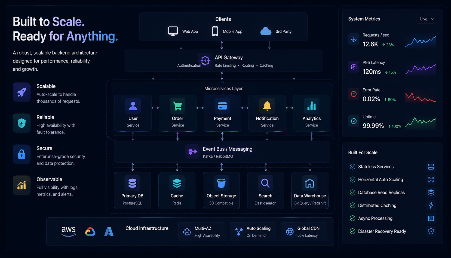The height and width of the screenshot is (258, 451).
Task: Click the Object Storage bucket icon
Action: click(x=221, y=183)
